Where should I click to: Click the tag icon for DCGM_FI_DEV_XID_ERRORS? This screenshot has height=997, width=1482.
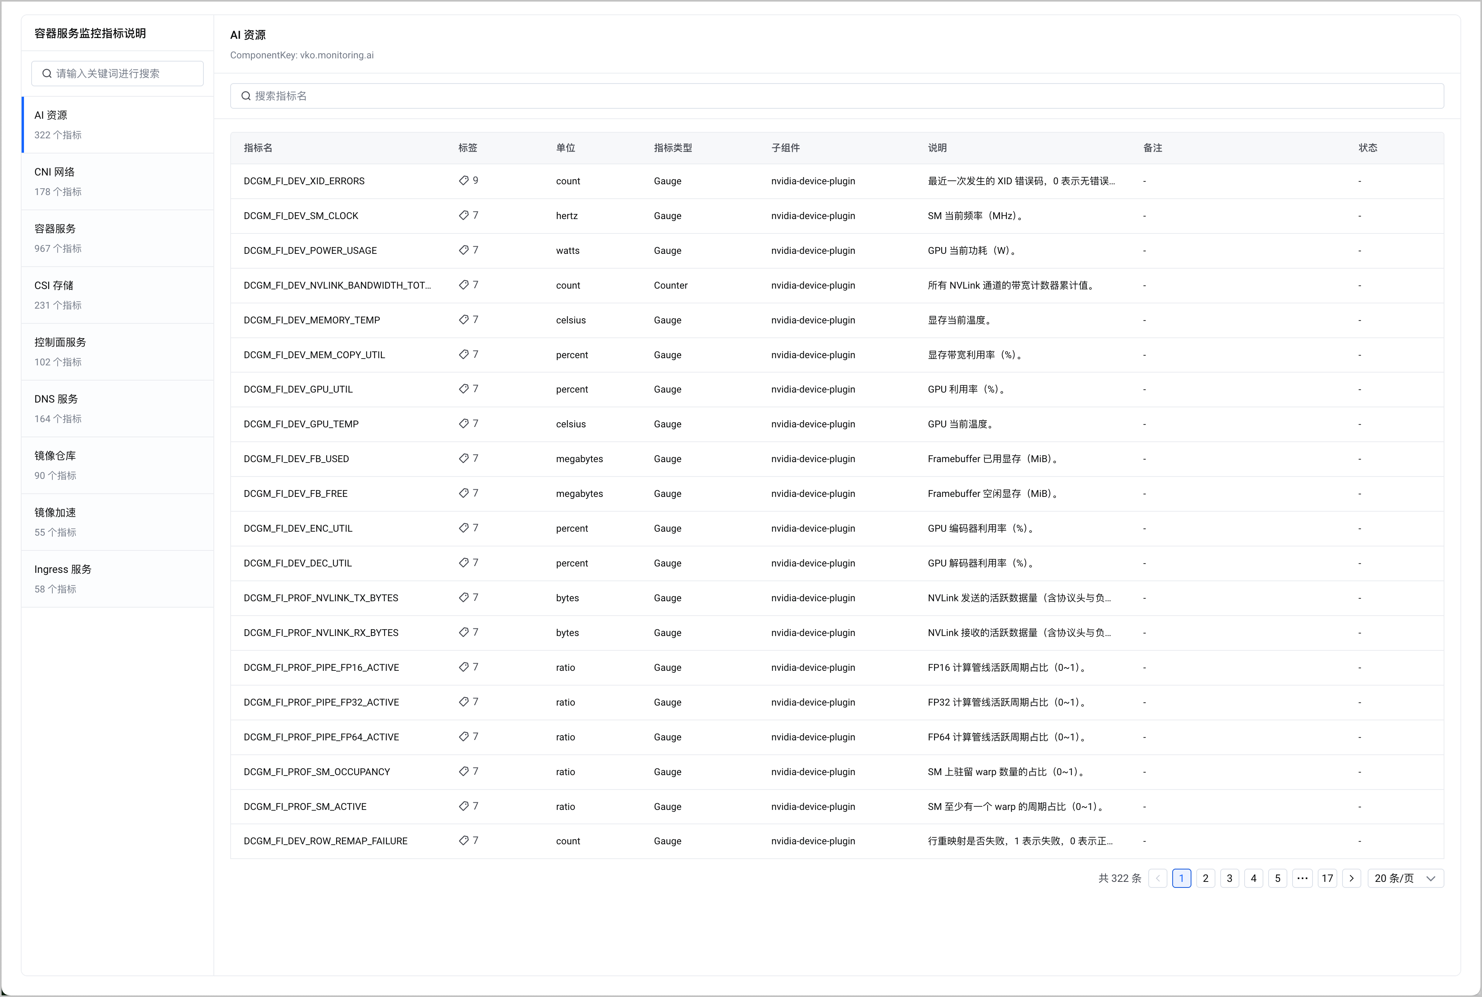click(x=464, y=181)
